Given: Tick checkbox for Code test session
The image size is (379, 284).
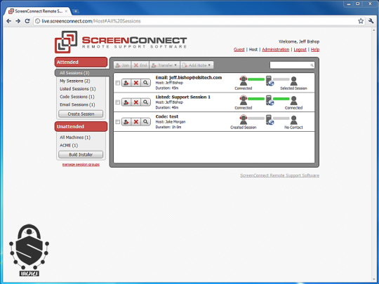Looking at the screenshot, I should [117, 122].
